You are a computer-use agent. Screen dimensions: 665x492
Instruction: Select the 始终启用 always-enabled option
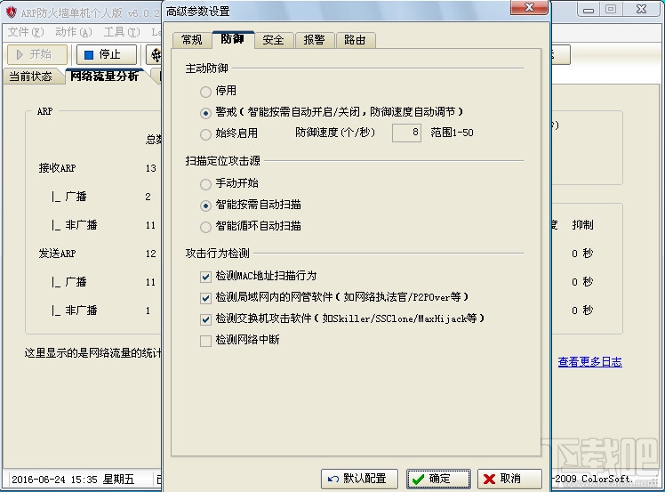(205, 134)
